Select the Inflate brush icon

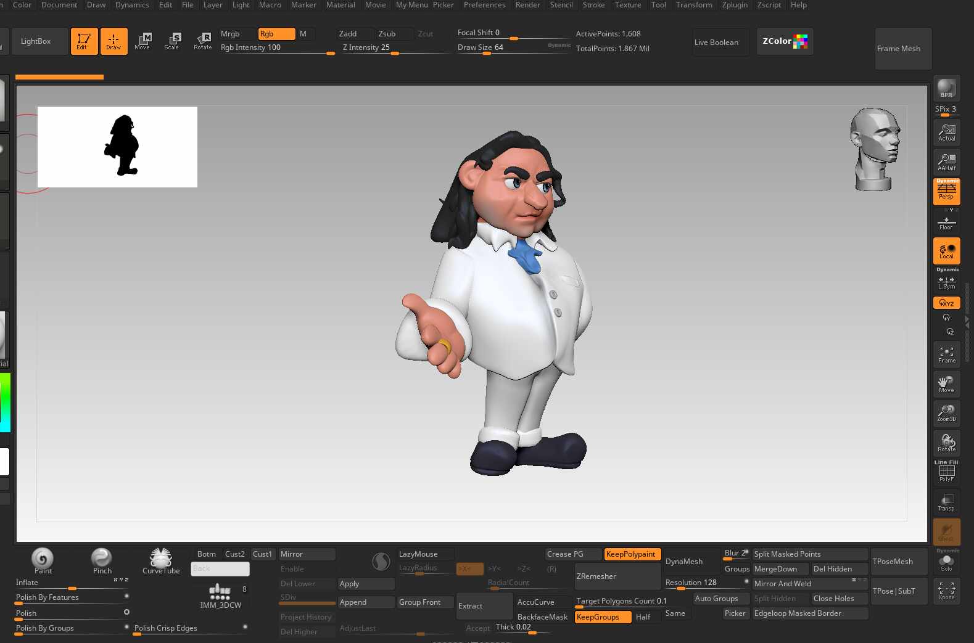[x=42, y=559]
